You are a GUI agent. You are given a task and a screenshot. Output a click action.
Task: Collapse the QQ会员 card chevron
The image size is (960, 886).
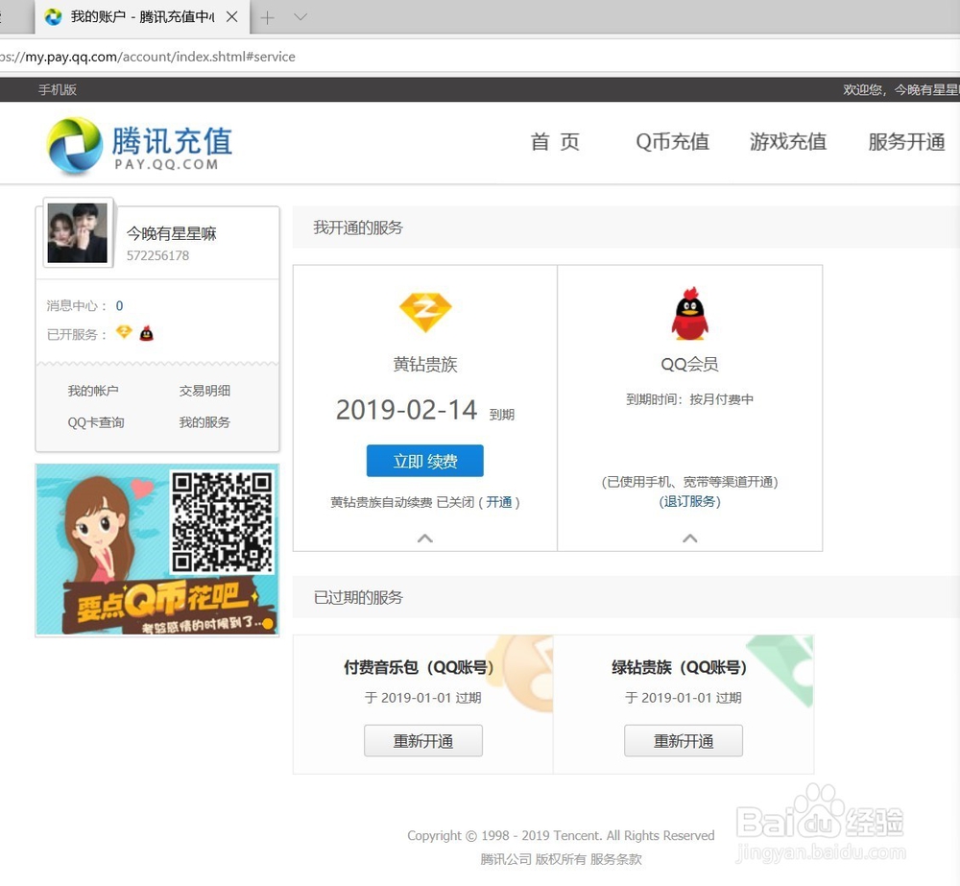click(690, 539)
